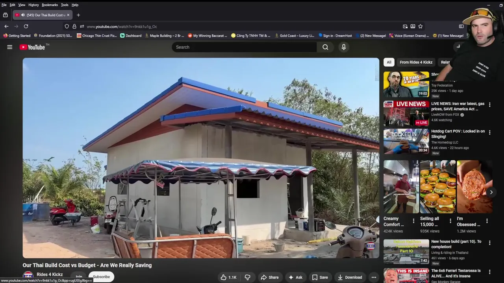Screen dimensions: 504x283
Task: Open My Winning Baccarat bookmark
Action: tap(208, 35)
